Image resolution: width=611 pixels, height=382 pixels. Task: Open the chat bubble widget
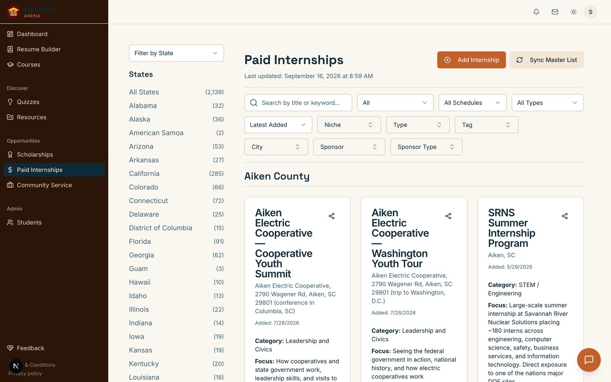(x=588, y=360)
